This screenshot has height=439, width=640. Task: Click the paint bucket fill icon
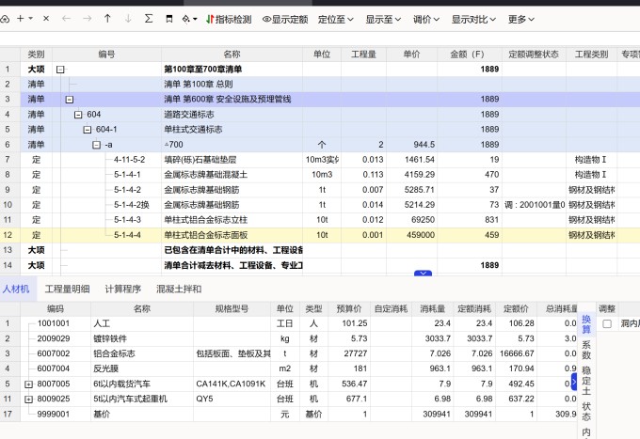(185, 19)
